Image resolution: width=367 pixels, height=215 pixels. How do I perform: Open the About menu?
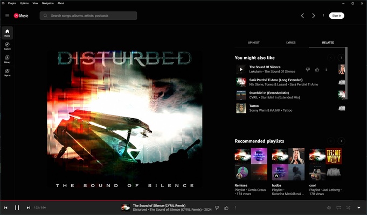click(x=61, y=3)
